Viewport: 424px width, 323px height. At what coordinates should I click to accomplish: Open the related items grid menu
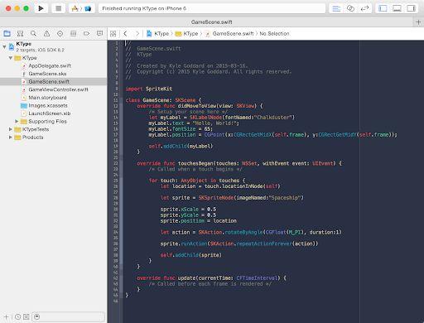(113, 34)
